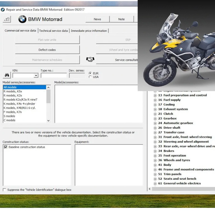Image resolution: width=215 pixels, height=215 pixels.
Task: Click scroll-down arrow of model series list
Action: click(x=48, y=121)
